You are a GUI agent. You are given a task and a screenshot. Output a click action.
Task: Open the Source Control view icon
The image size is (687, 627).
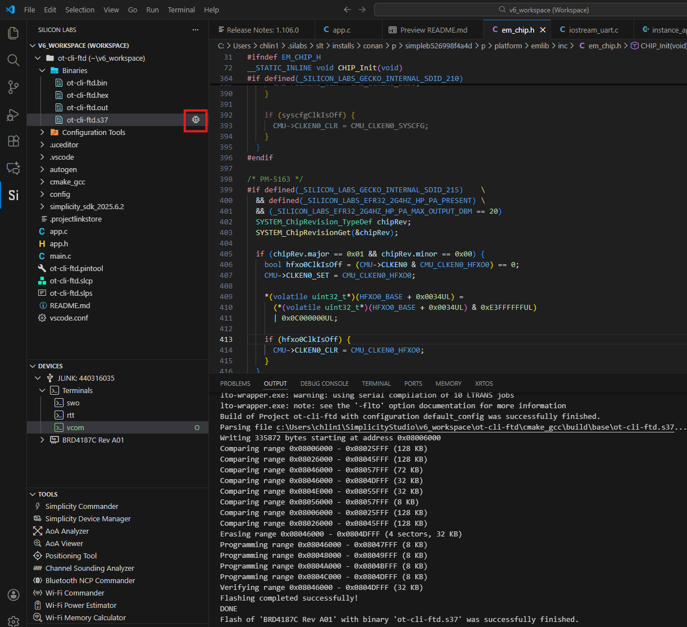(x=13, y=87)
